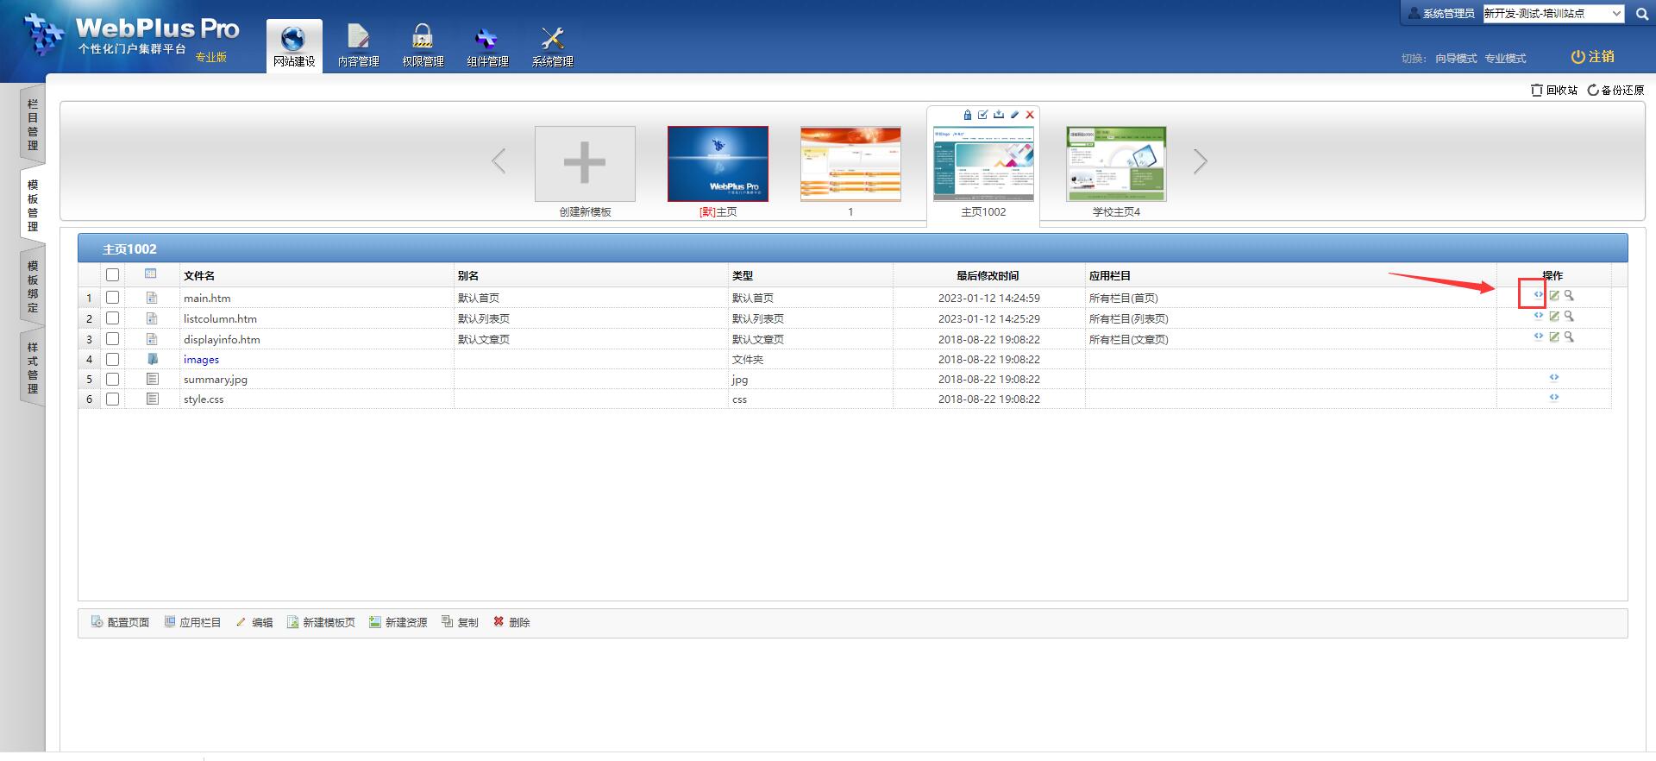Click the edit icon in listcolumn.htm row

tap(1553, 317)
